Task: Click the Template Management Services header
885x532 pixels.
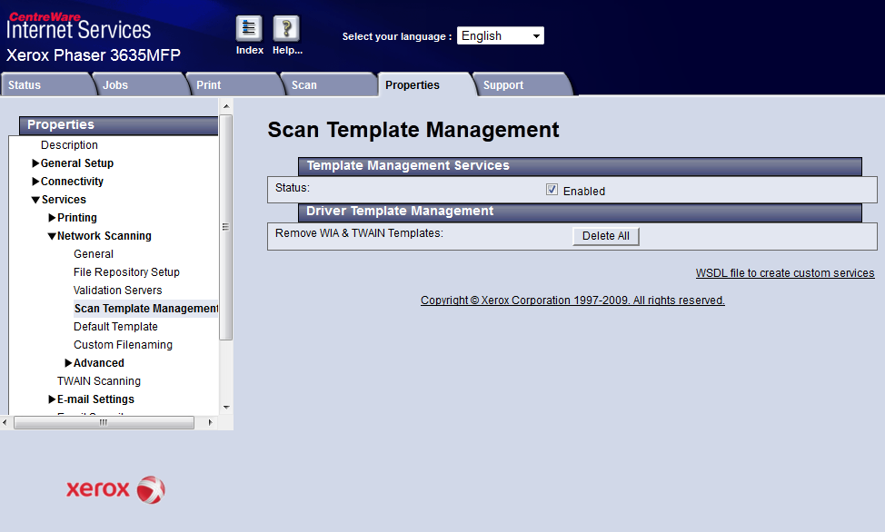Action: pos(580,166)
